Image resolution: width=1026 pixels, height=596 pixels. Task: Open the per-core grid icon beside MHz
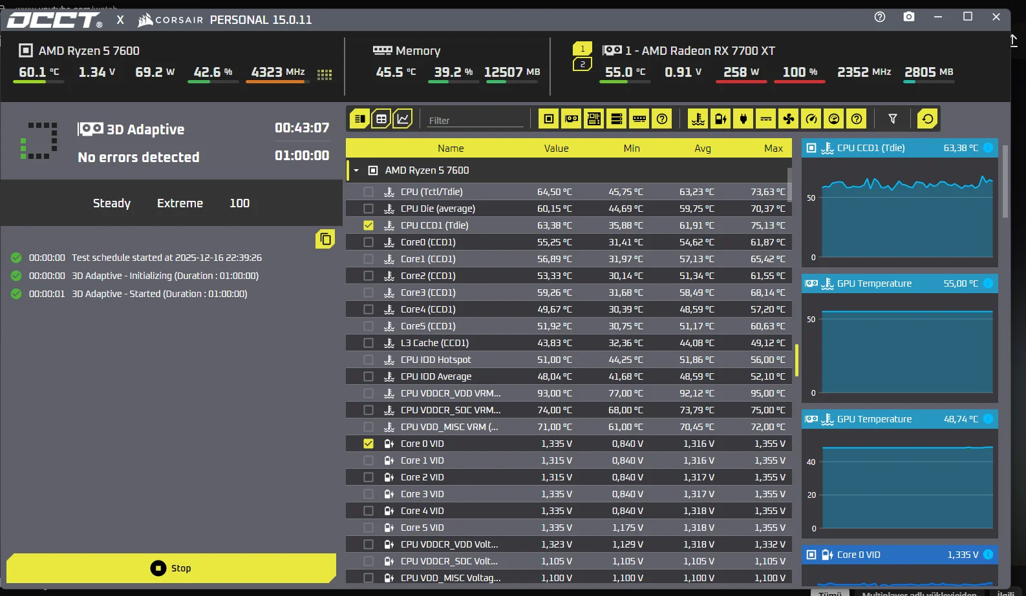pos(325,75)
